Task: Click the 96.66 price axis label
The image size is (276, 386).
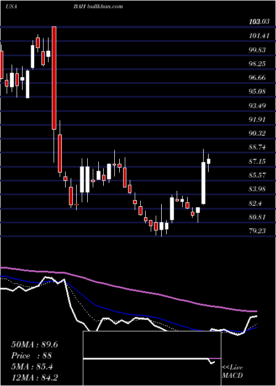Action: [258, 78]
